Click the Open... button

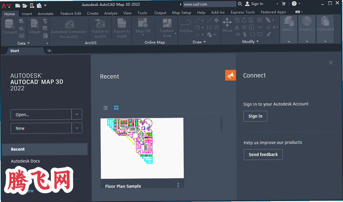[41, 114]
